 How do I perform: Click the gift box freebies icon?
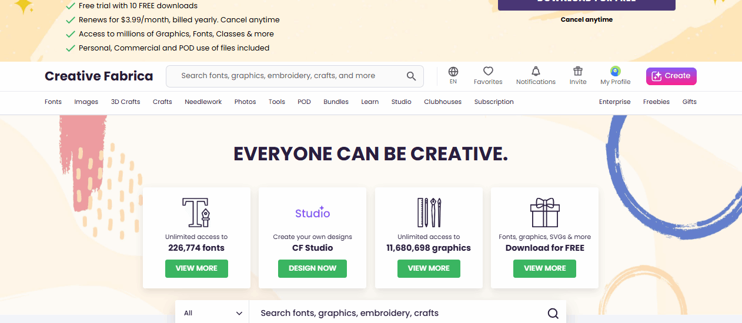point(544,213)
